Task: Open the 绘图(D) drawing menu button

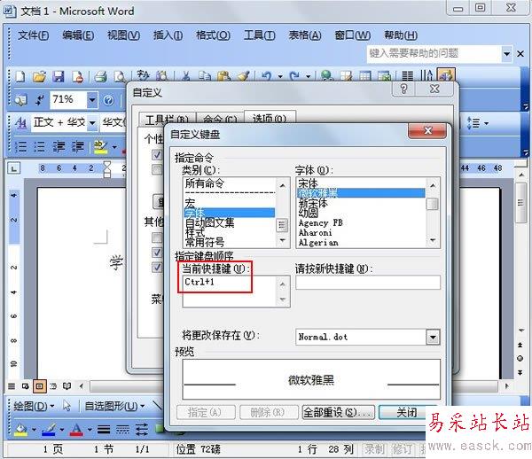Action: click(x=34, y=406)
